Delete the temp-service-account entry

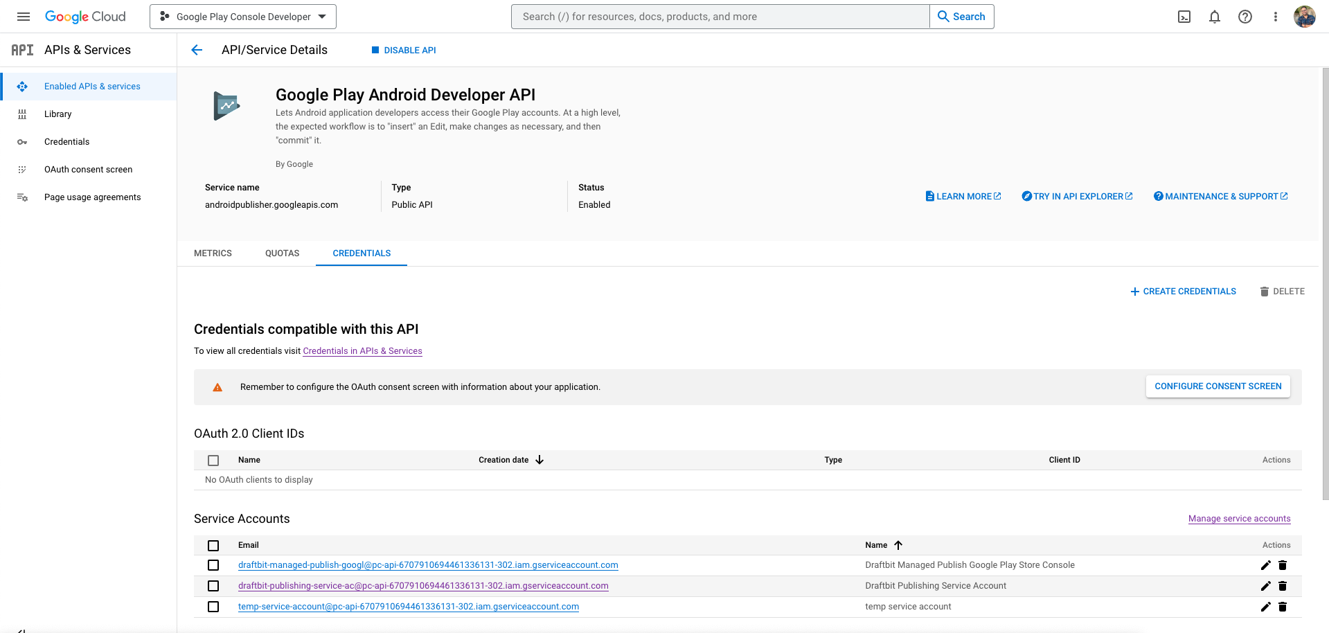point(1283,607)
